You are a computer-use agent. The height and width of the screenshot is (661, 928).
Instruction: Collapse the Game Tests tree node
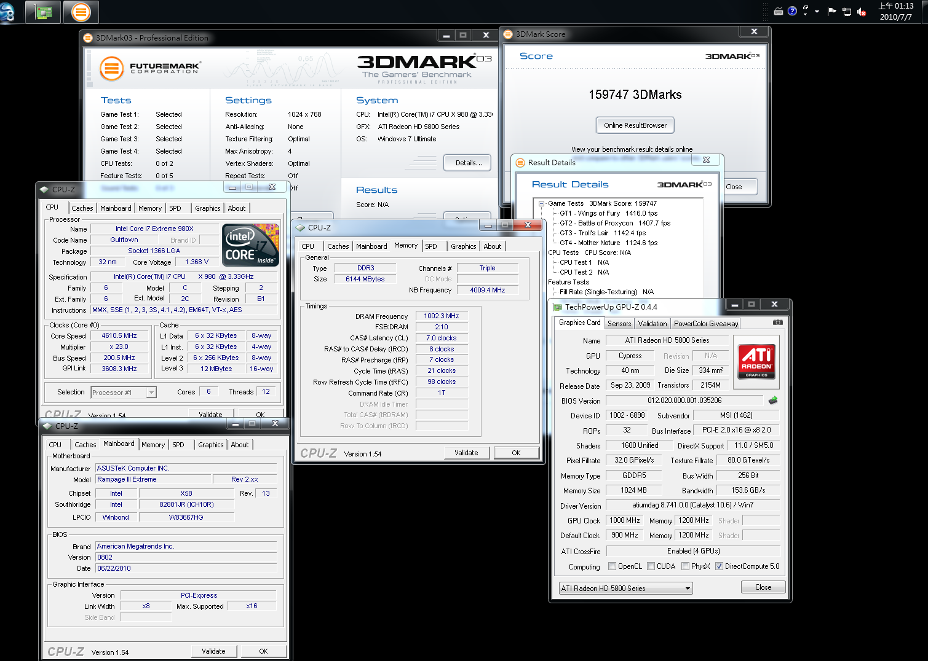pos(541,203)
